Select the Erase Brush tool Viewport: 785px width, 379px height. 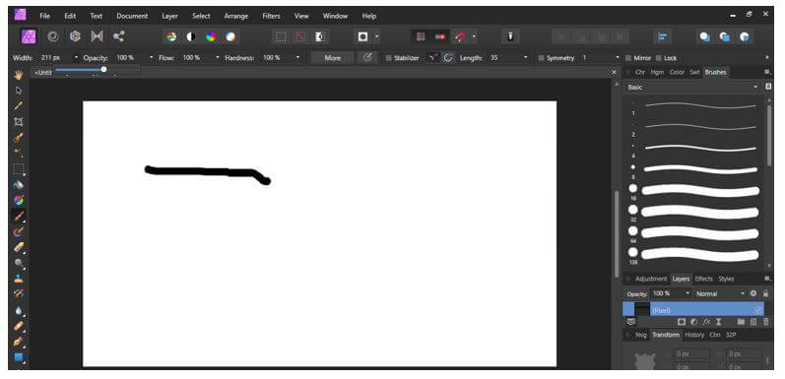point(19,247)
